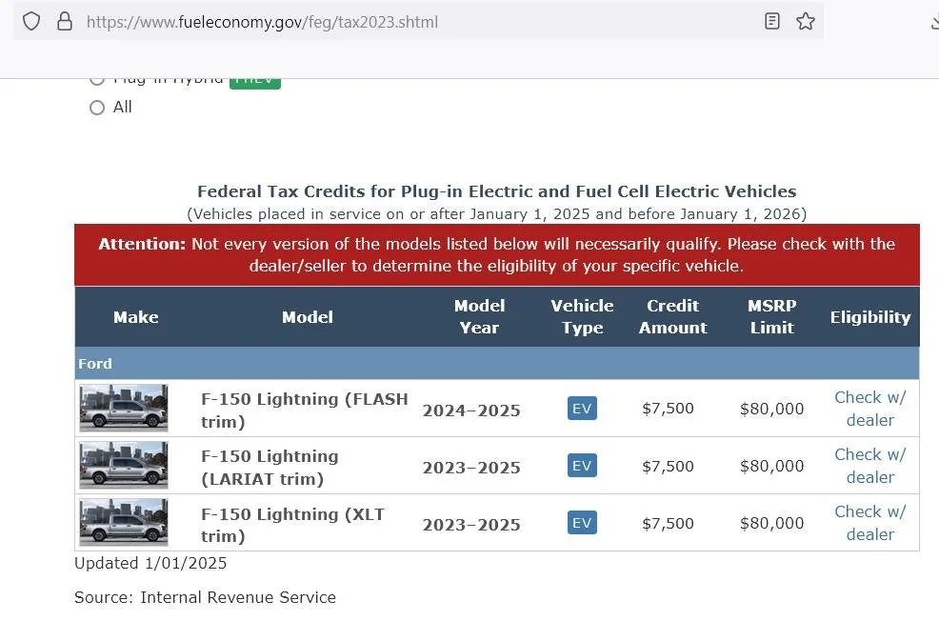The image size is (939, 621).
Task: Click the LARIAT trim truck photo
Action: tap(123, 465)
